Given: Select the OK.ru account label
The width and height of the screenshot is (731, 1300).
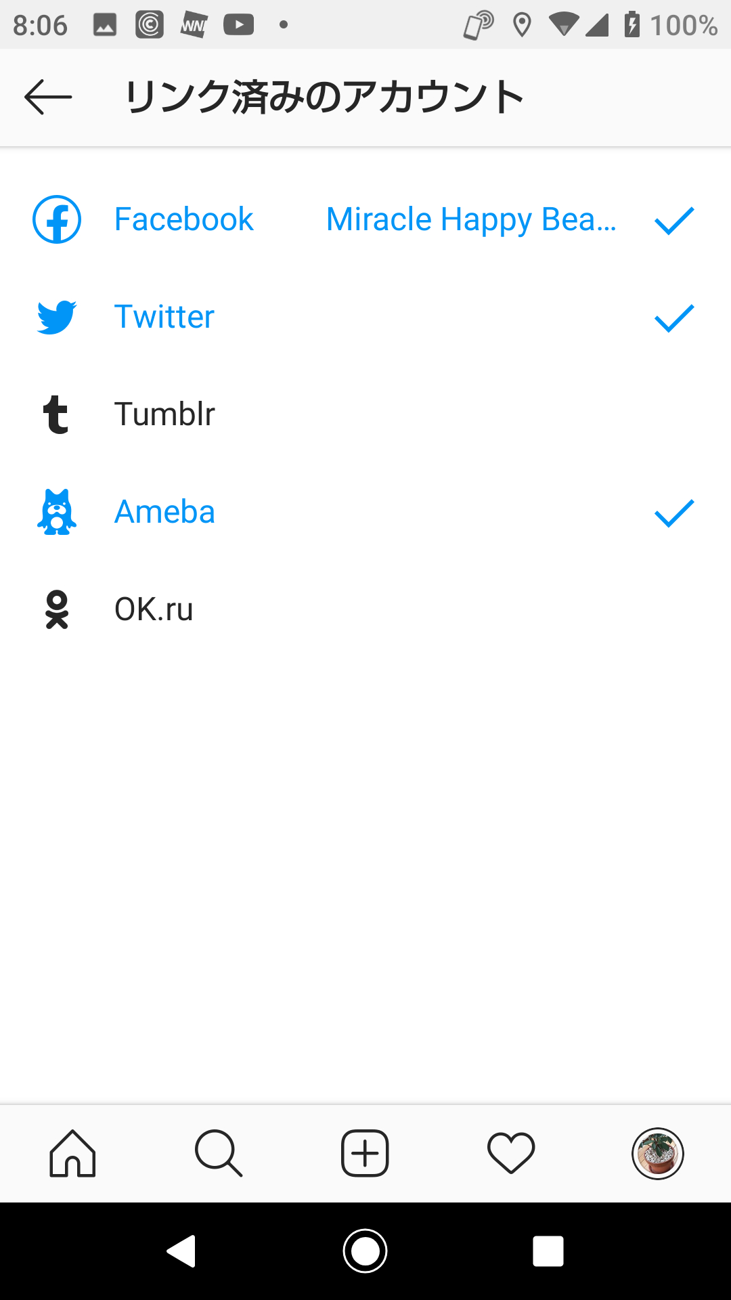Looking at the screenshot, I should coord(154,609).
